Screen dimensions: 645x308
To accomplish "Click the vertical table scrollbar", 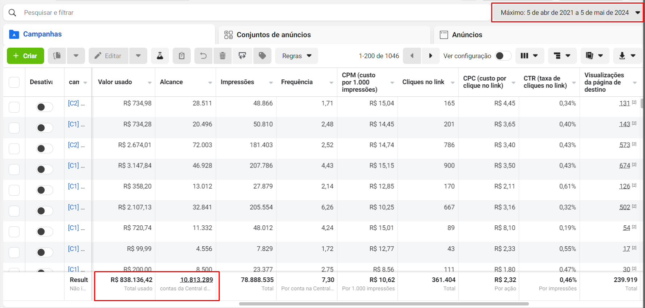I will [642, 104].
